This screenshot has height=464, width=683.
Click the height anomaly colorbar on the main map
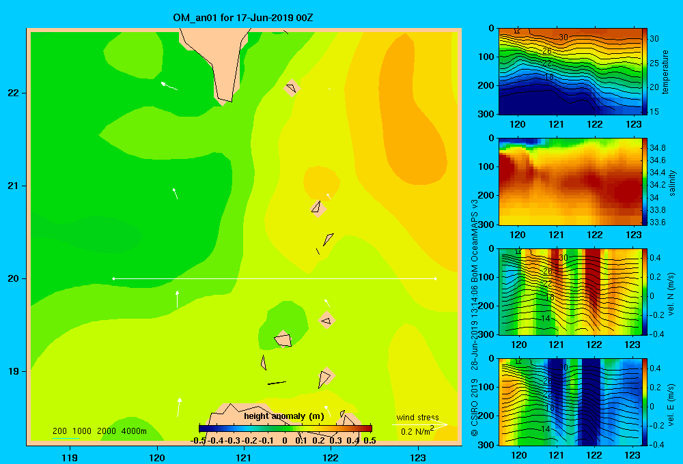pos(285,429)
